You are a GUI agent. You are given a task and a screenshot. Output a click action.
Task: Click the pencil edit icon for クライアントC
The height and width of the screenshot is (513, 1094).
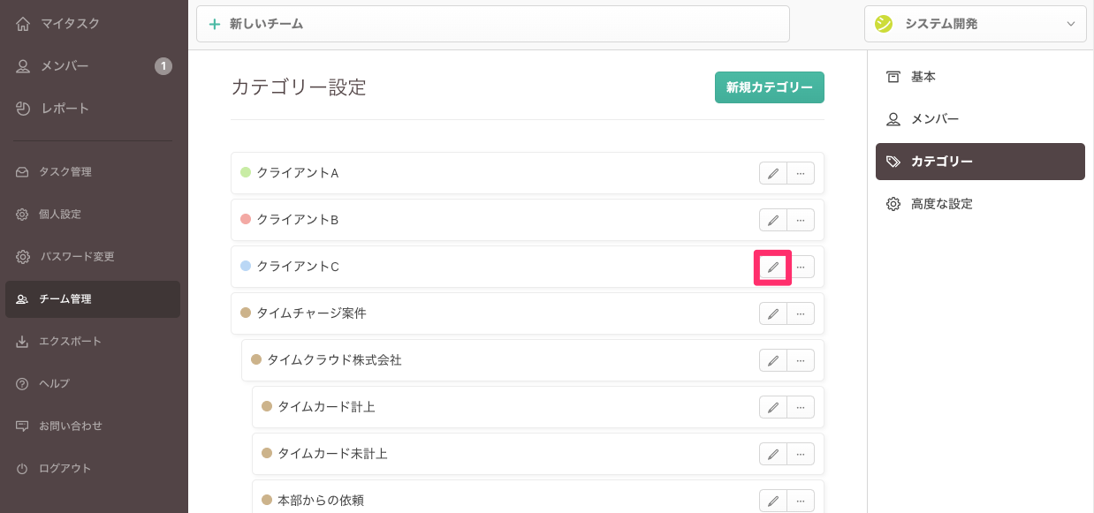pyautogui.click(x=772, y=267)
